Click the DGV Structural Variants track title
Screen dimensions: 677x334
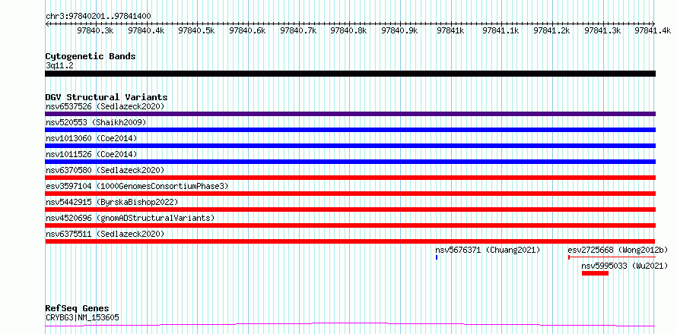(x=106, y=97)
